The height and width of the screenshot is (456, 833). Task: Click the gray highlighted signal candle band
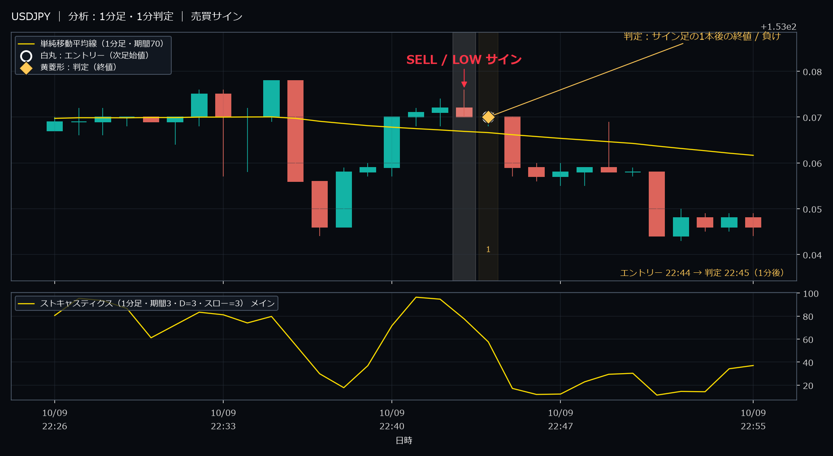464,157
